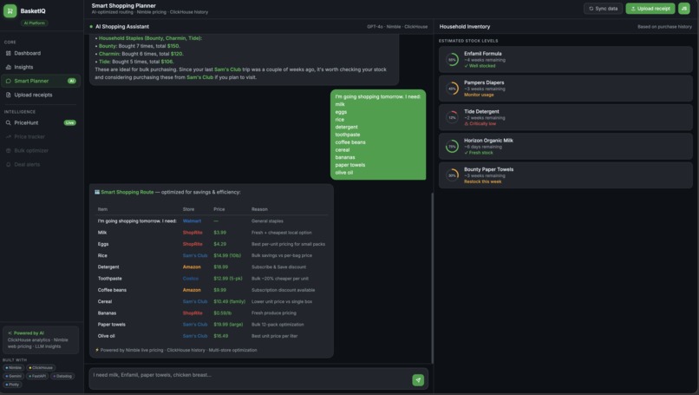Open the JS user avatar
Screen dimensions: 699x395
[x=684, y=9]
